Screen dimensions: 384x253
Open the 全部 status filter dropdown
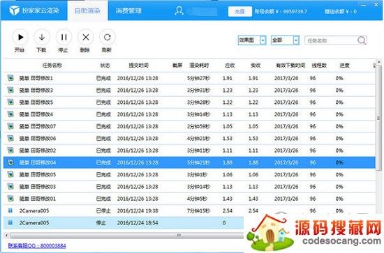[285, 40]
